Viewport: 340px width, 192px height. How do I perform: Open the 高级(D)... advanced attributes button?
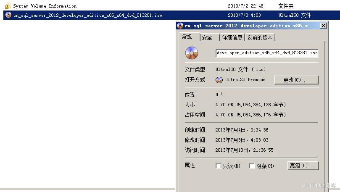(303, 166)
